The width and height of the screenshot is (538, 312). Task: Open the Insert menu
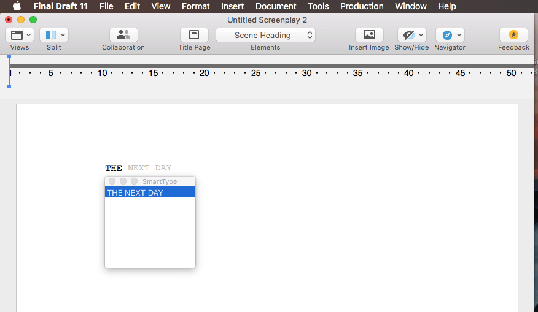click(232, 6)
